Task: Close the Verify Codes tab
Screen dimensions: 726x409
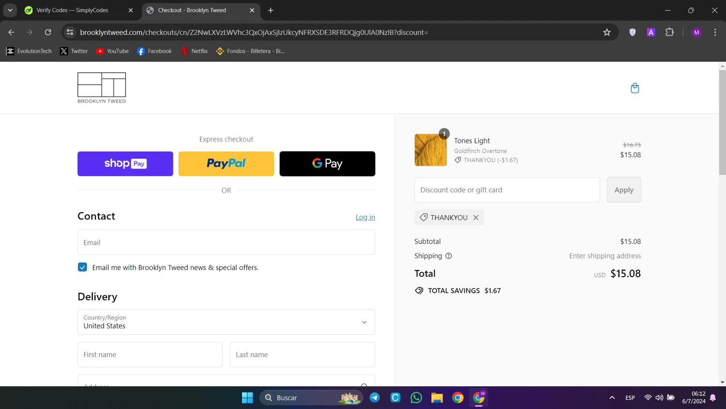Action: (x=131, y=10)
